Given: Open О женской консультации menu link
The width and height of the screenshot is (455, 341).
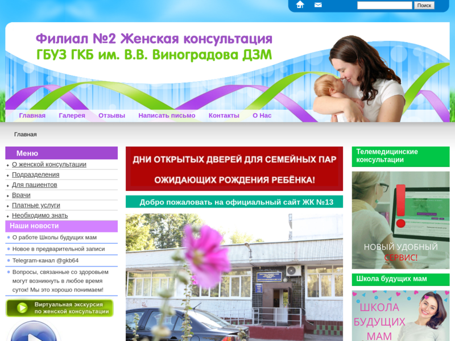Looking at the screenshot, I should (49, 164).
